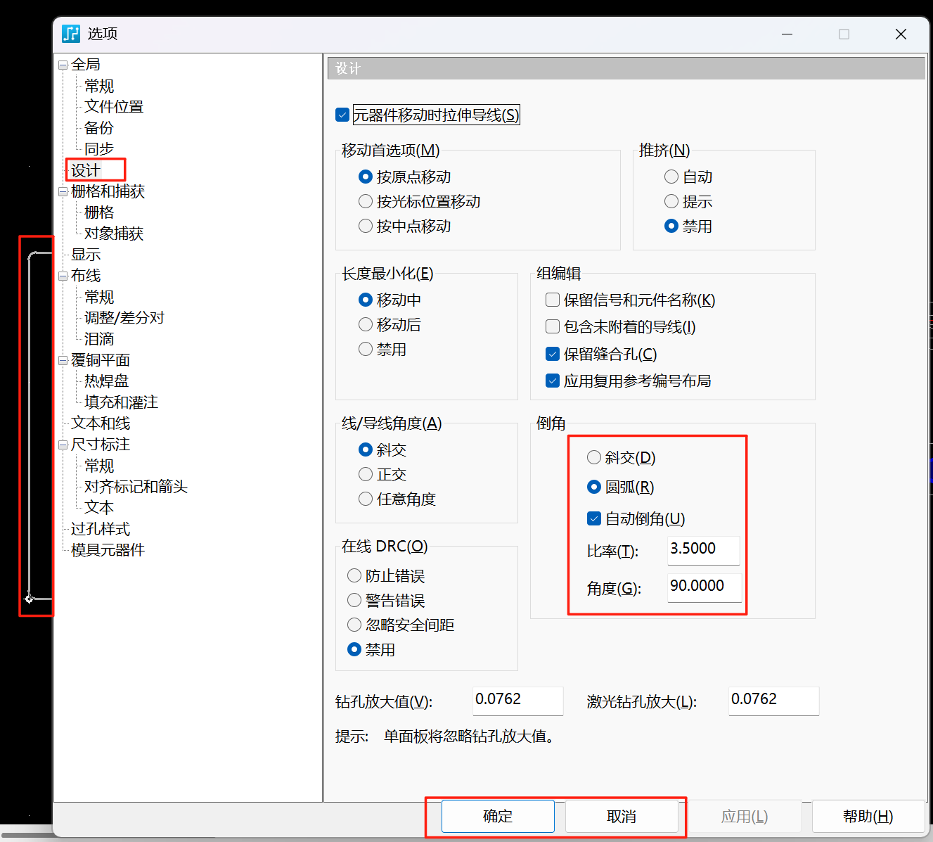
Task: Open the 泪滴 settings page
Action: (x=99, y=338)
